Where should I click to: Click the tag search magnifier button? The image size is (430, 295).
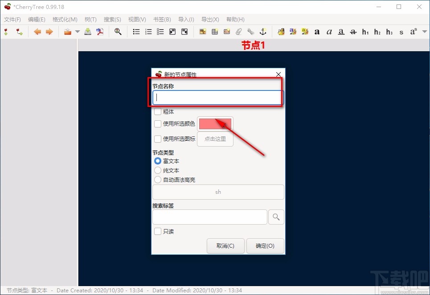click(276, 217)
